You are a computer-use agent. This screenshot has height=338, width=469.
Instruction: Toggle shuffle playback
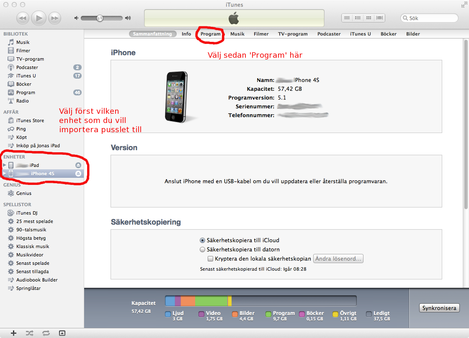(x=30, y=333)
